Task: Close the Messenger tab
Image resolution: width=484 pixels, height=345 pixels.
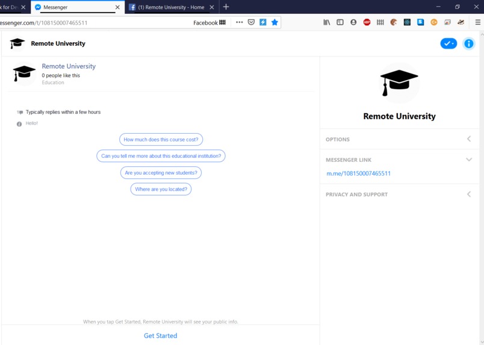Action: point(117,7)
